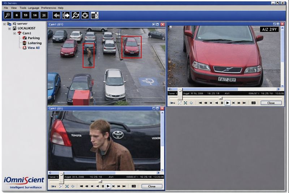Select the toolbar button labeled 6

click(17, 15)
